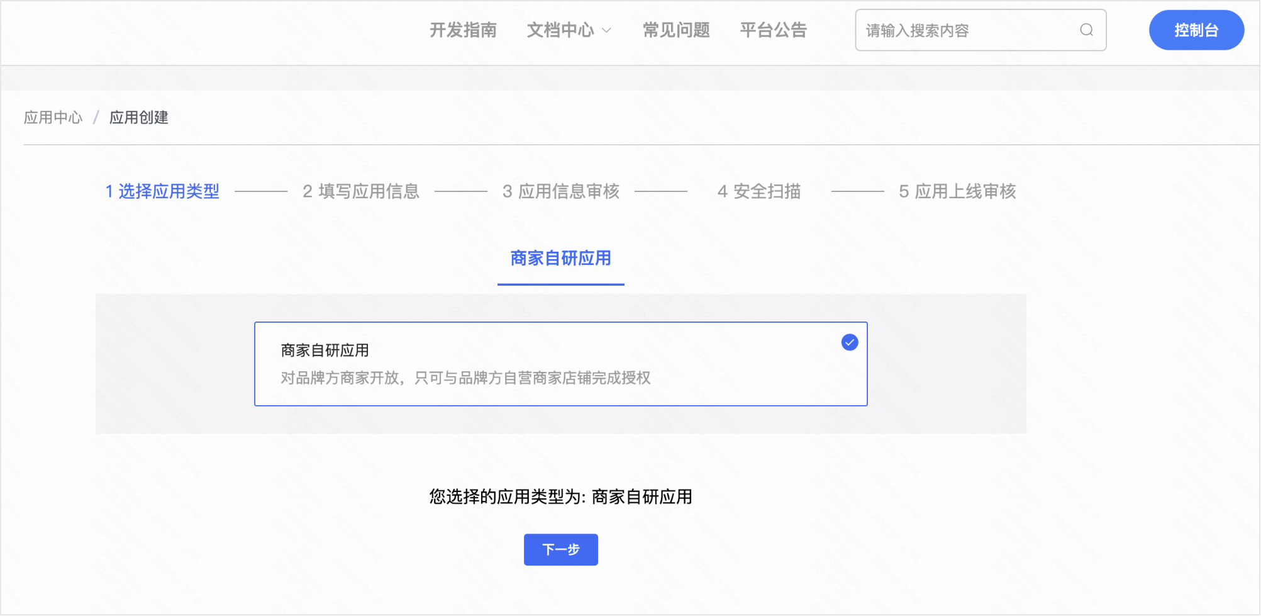Click the 控制台 button

point(1196,30)
